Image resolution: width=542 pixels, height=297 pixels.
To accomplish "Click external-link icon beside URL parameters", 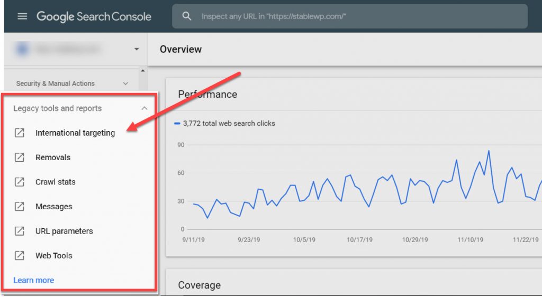I will (x=20, y=231).
